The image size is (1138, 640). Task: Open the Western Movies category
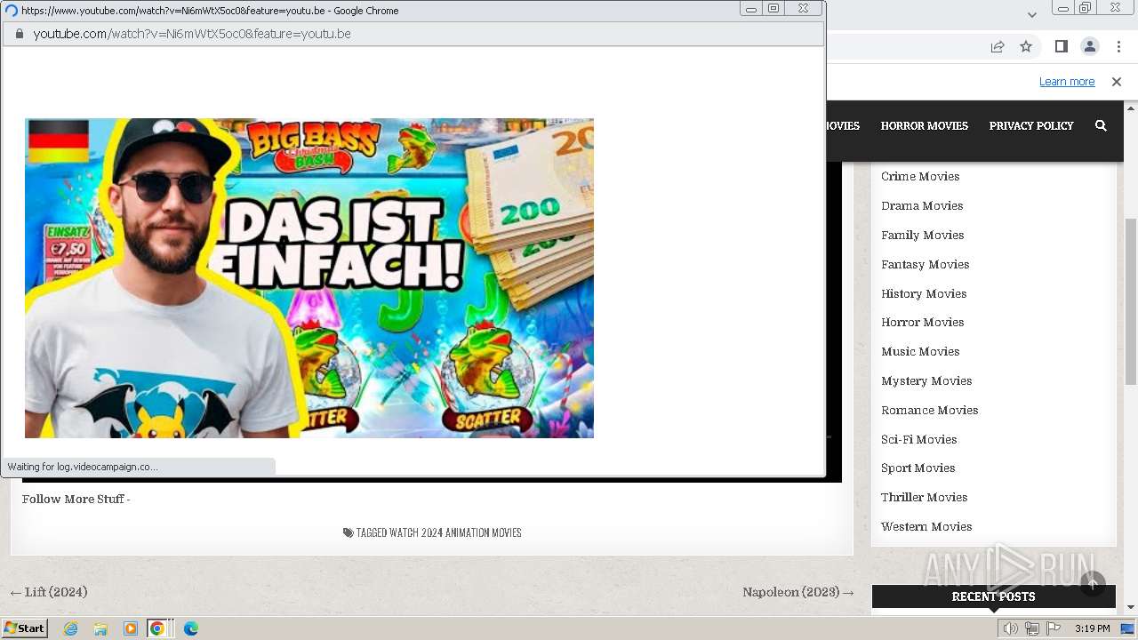[926, 526]
